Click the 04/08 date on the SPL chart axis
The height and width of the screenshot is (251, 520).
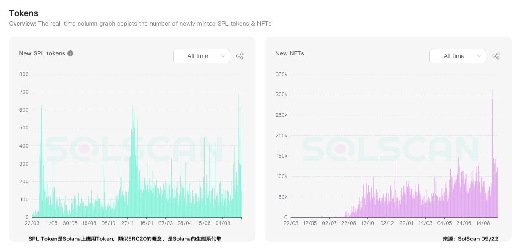[x=222, y=223]
